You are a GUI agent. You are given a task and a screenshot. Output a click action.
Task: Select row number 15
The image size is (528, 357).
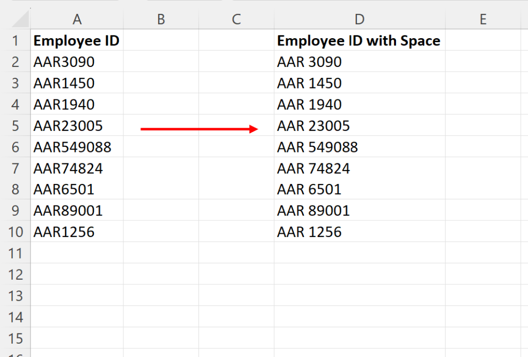click(15, 337)
